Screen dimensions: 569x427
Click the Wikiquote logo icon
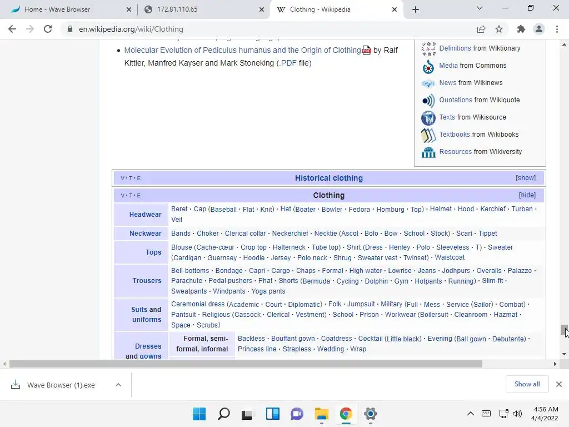(428, 100)
